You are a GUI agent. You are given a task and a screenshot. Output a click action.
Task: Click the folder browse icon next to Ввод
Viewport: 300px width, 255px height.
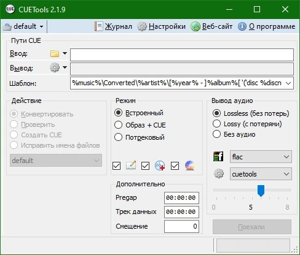pos(55,53)
